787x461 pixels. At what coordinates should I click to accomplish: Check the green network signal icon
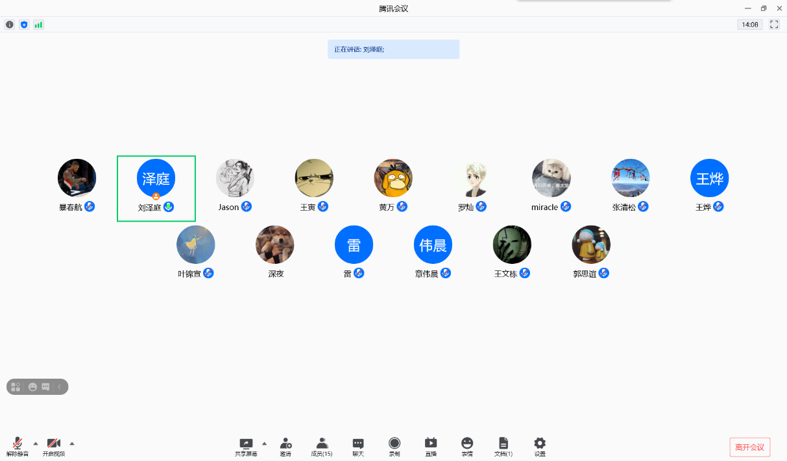point(38,25)
